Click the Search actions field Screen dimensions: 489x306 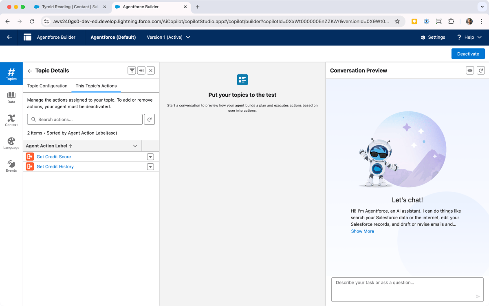point(85,120)
